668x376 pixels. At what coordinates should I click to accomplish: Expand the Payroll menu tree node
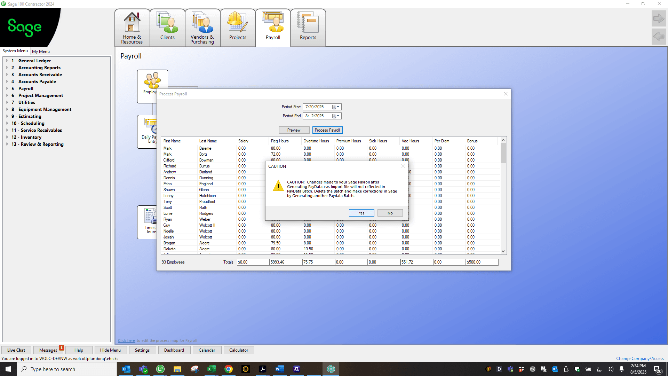point(7,88)
